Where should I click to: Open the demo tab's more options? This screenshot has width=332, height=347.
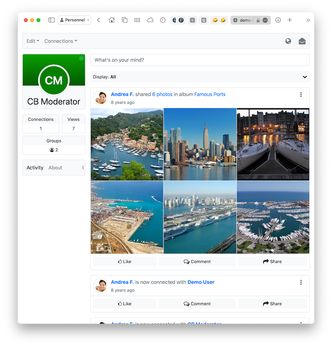pyautogui.click(x=265, y=20)
